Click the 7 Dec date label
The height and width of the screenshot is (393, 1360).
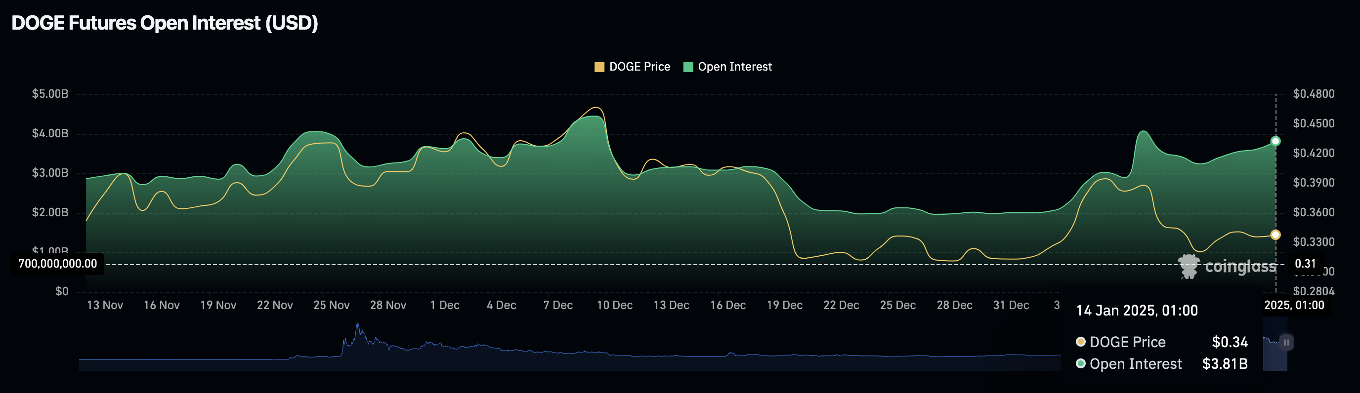click(558, 306)
